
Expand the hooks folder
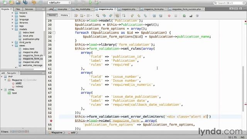[x=12, y=16]
